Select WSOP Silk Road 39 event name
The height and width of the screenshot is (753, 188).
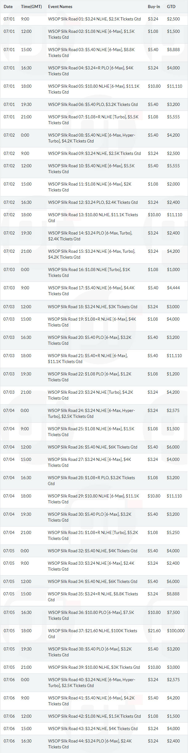[x=94, y=667]
